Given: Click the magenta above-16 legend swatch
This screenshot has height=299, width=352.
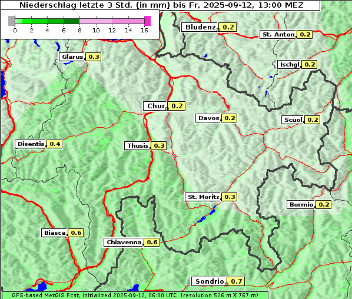Looking at the screenshot, I should pyautogui.click(x=148, y=21).
